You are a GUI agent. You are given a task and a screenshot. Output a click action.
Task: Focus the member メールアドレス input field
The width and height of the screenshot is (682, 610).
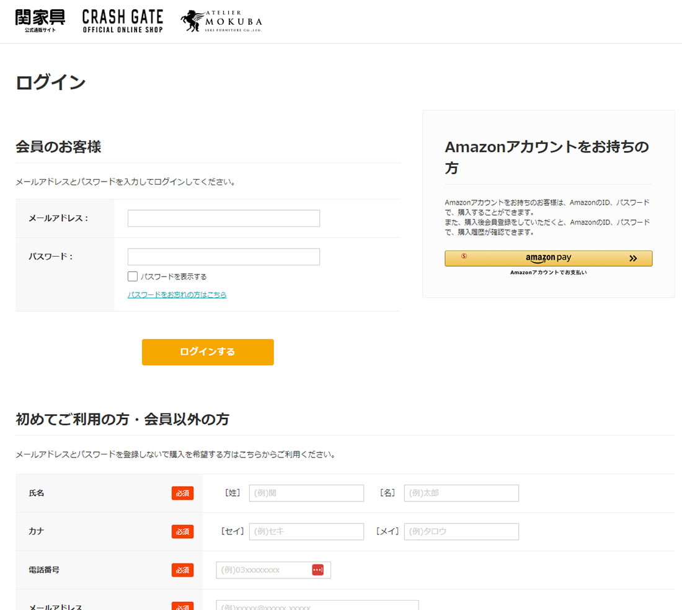coord(223,218)
